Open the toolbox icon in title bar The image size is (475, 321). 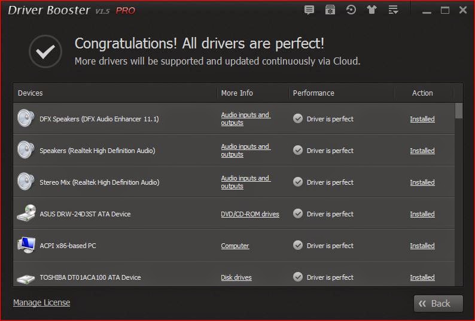click(330, 10)
